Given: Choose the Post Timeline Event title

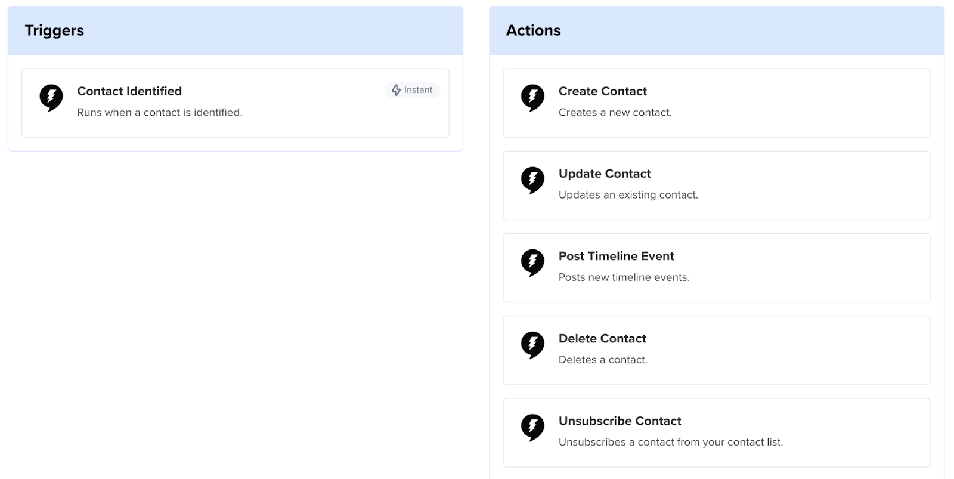Looking at the screenshot, I should click(616, 256).
